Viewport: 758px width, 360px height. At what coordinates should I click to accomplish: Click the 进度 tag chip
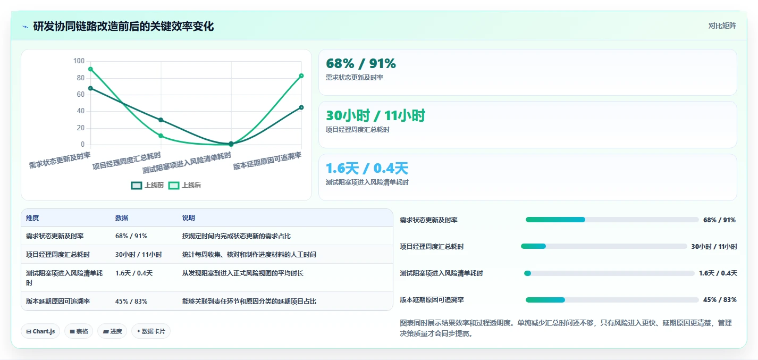112,331
